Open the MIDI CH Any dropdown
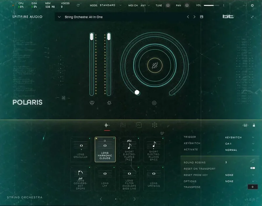 click(145, 5)
